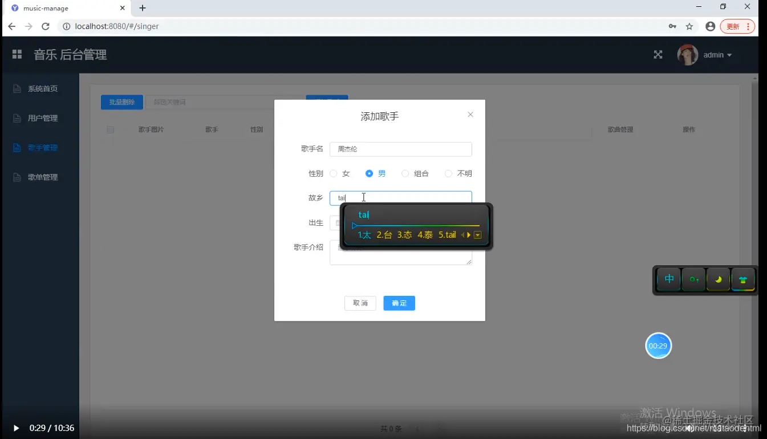Click the next-page arrow in IME candidates
This screenshot has width=767, height=439.
click(x=469, y=234)
